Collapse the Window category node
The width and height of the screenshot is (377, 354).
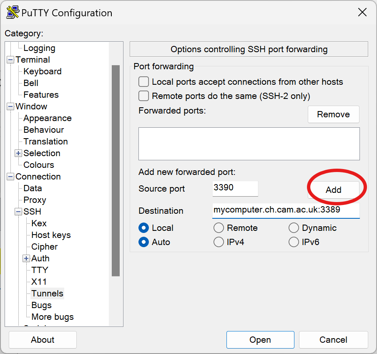coord(10,106)
